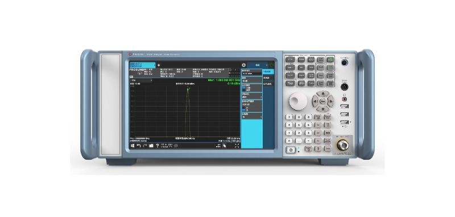455x217 pixels.
Task: Open the menu dropdown beside the gear
Action: pos(258,65)
